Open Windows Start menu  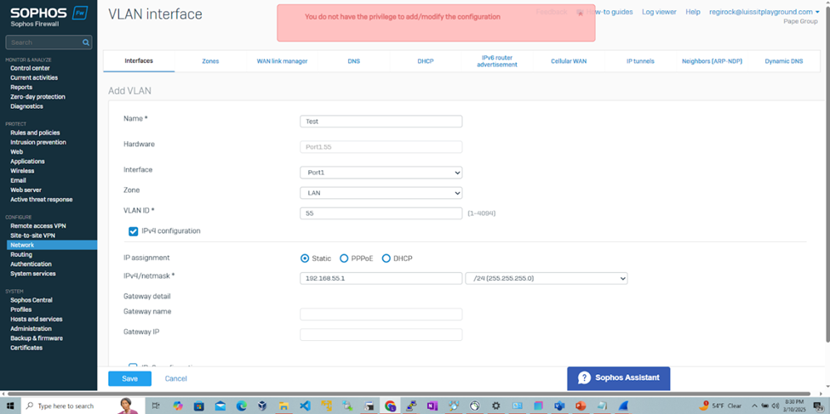point(10,405)
